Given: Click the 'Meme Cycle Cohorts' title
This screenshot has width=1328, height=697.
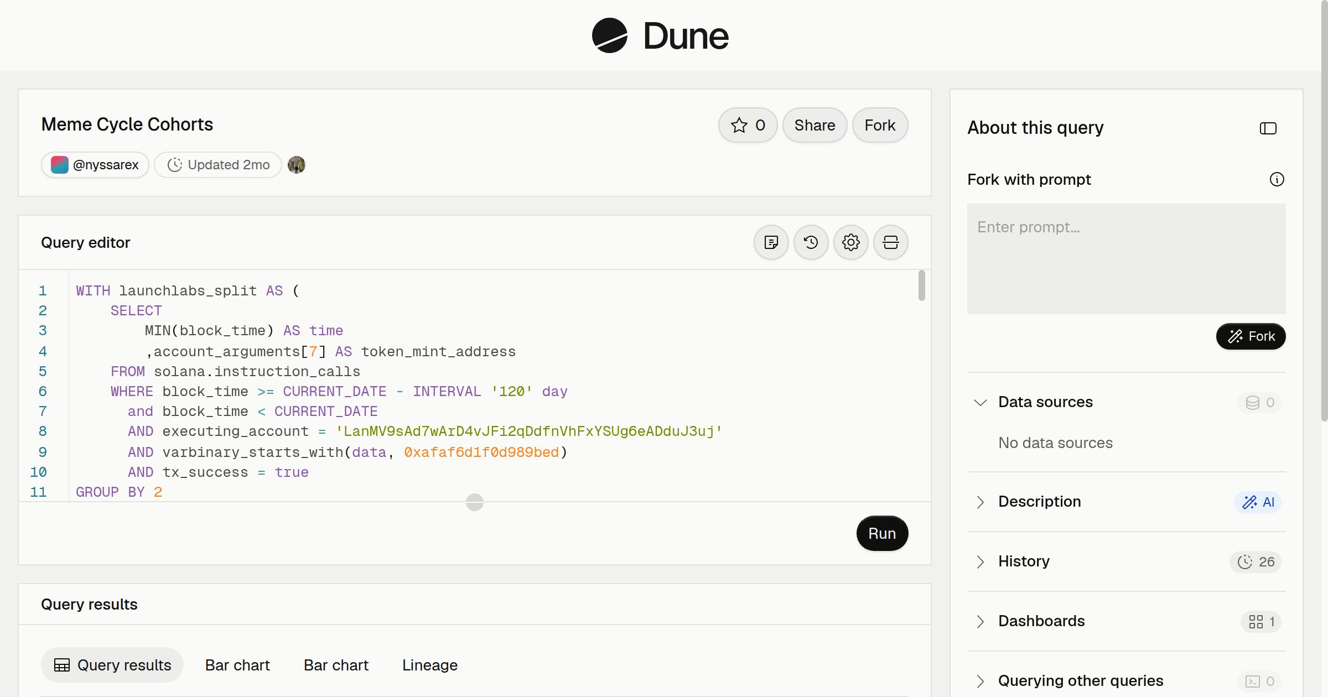Looking at the screenshot, I should click(x=127, y=124).
